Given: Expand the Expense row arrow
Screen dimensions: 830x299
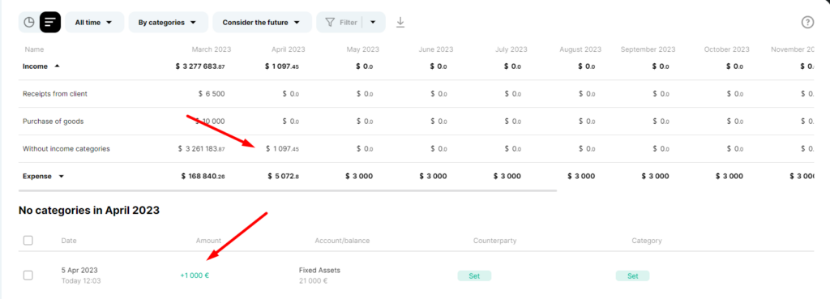Looking at the screenshot, I should (61, 177).
